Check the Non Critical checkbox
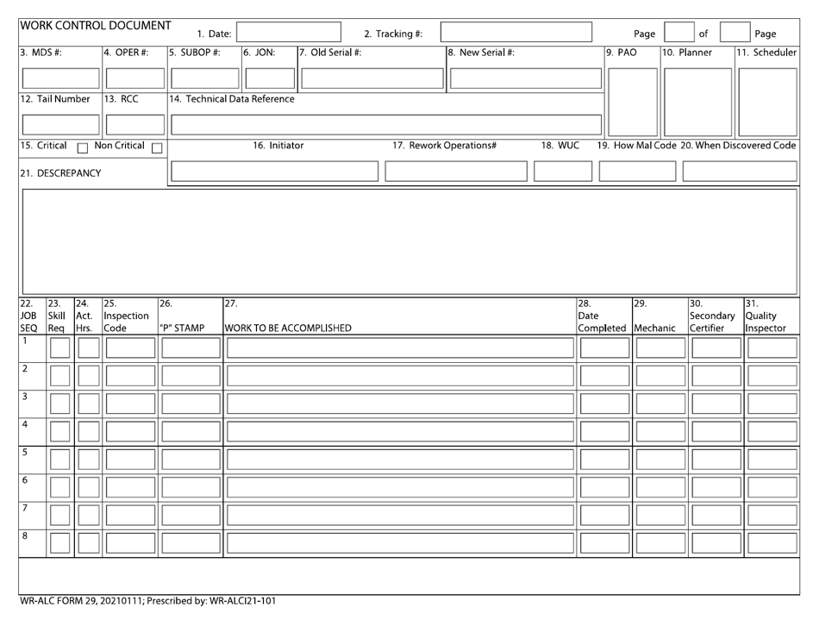The image size is (819, 632). tap(157, 148)
